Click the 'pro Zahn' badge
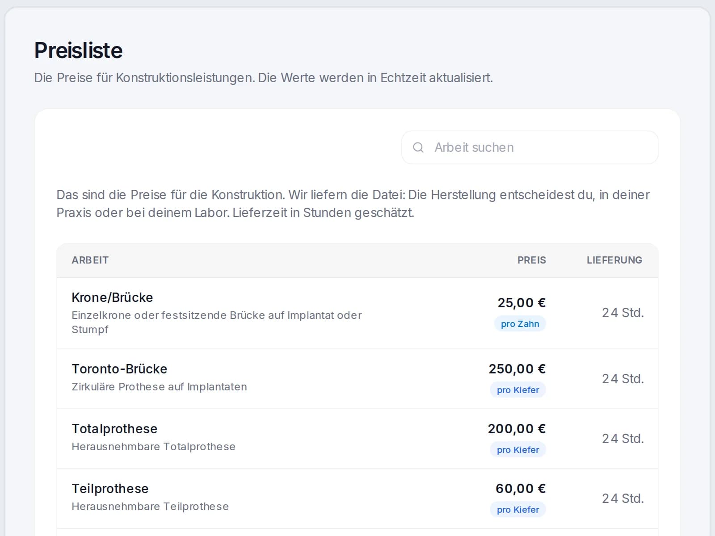The height and width of the screenshot is (536, 715). point(520,324)
